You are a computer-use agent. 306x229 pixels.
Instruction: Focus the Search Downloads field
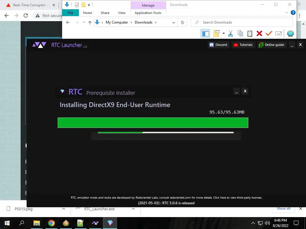tap(241, 22)
